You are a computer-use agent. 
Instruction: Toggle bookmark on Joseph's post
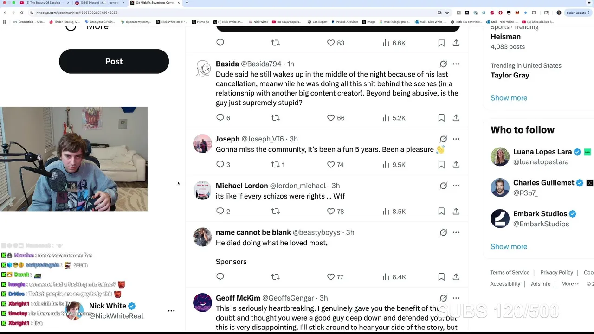click(441, 165)
